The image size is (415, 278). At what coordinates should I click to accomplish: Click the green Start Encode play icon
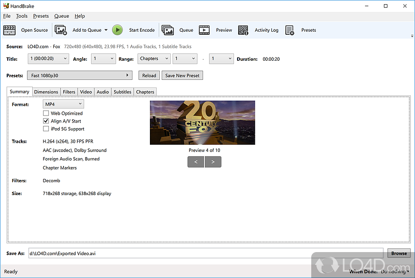click(x=117, y=30)
